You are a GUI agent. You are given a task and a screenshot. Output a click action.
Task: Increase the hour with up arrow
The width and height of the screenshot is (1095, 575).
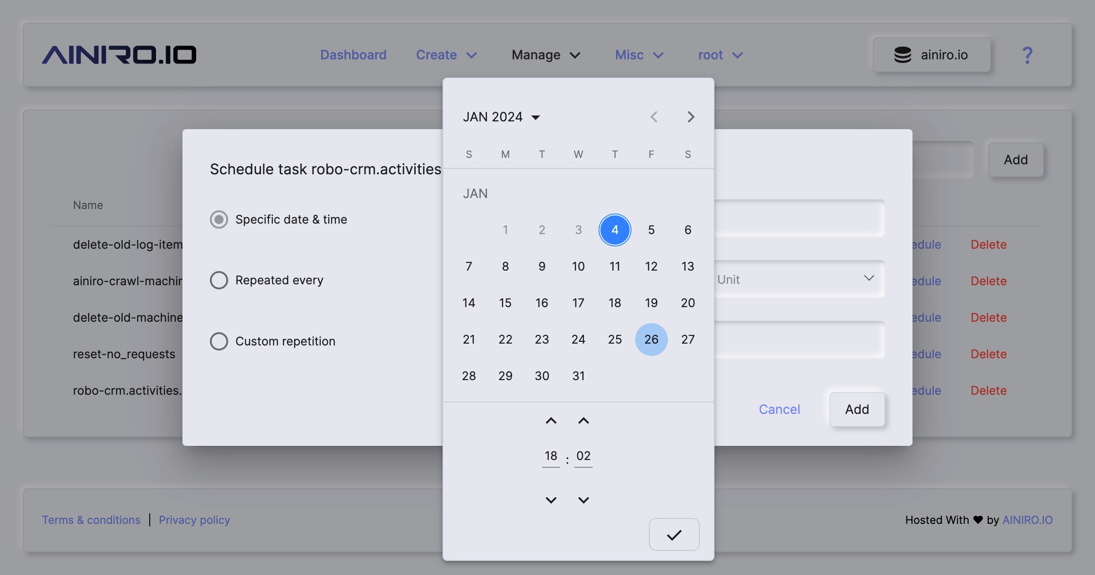point(551,421)
